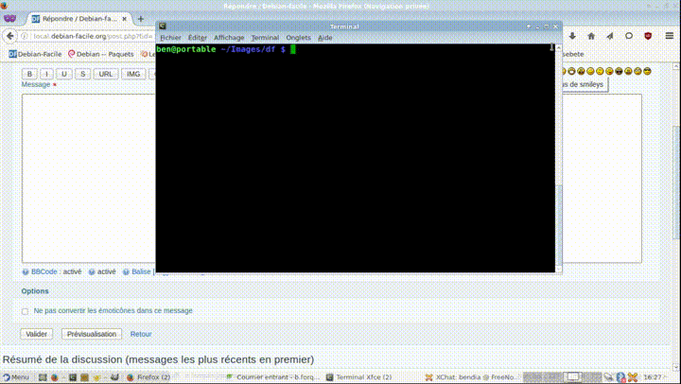Screen dimensions: 681x384
Task: Open the Firefox hamburger menu
Action: [667, 36]
